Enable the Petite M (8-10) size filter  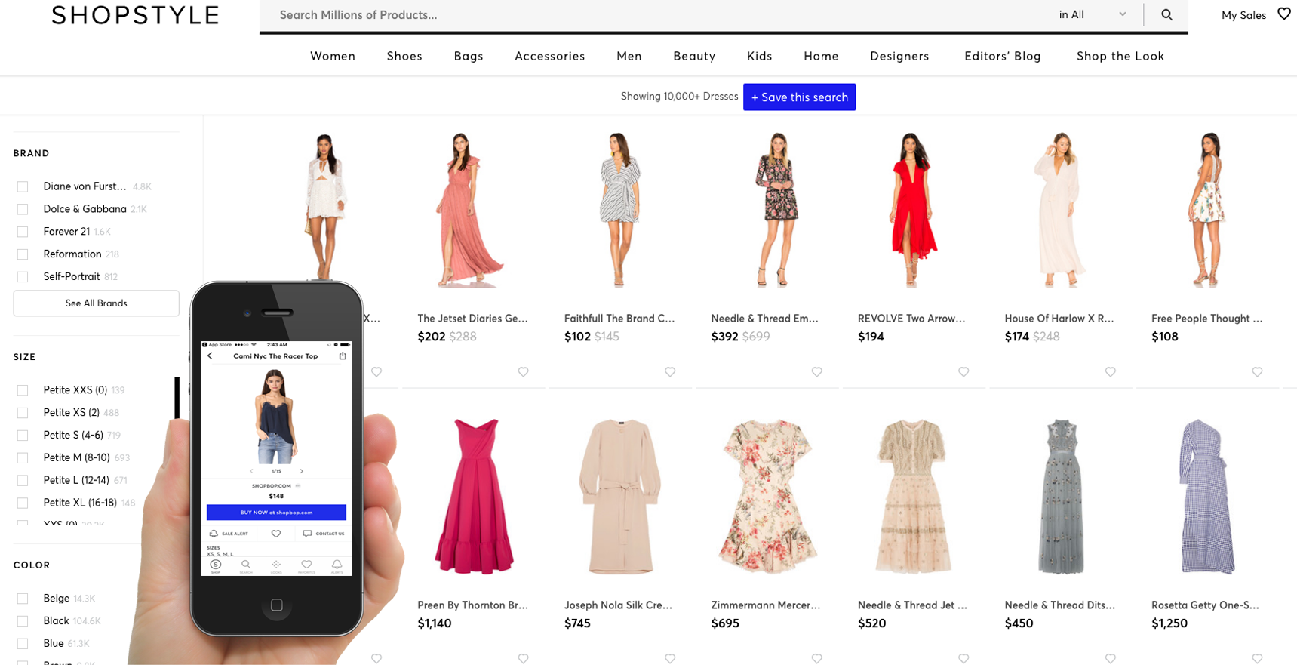23,458
